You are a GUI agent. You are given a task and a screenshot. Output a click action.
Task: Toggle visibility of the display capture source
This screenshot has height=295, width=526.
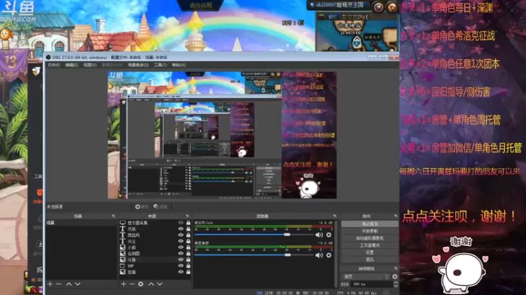[181, 223]
